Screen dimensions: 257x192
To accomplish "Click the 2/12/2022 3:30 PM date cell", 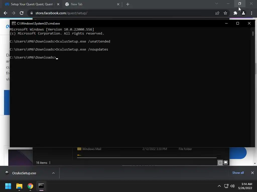I will 155,149.
